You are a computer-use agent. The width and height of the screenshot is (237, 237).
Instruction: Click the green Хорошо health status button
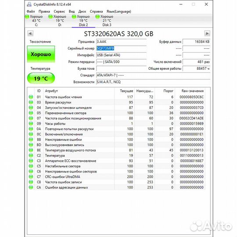pos(41,54)
